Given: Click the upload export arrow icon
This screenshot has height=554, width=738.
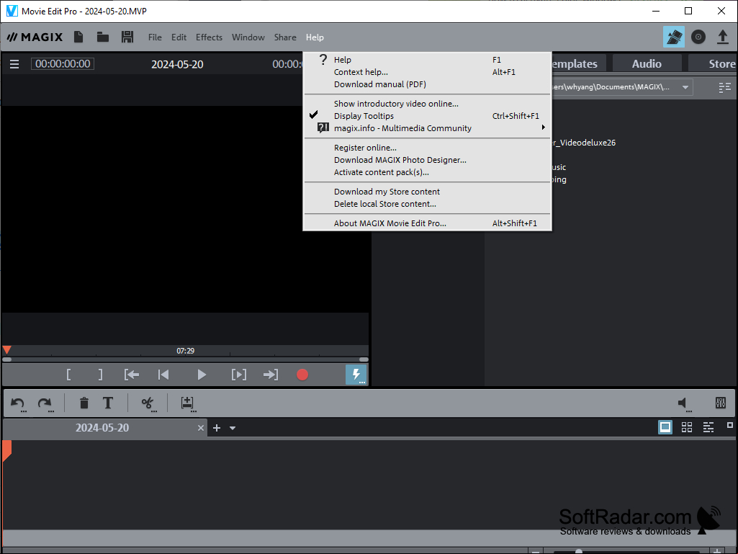Looking at the screenshot, I should [x=722, y=37].
